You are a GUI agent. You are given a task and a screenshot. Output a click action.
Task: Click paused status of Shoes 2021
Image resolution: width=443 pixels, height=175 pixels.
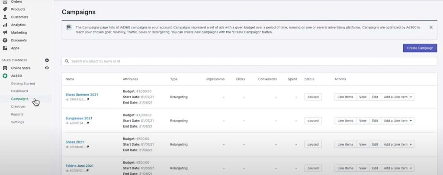coord(313,144)
